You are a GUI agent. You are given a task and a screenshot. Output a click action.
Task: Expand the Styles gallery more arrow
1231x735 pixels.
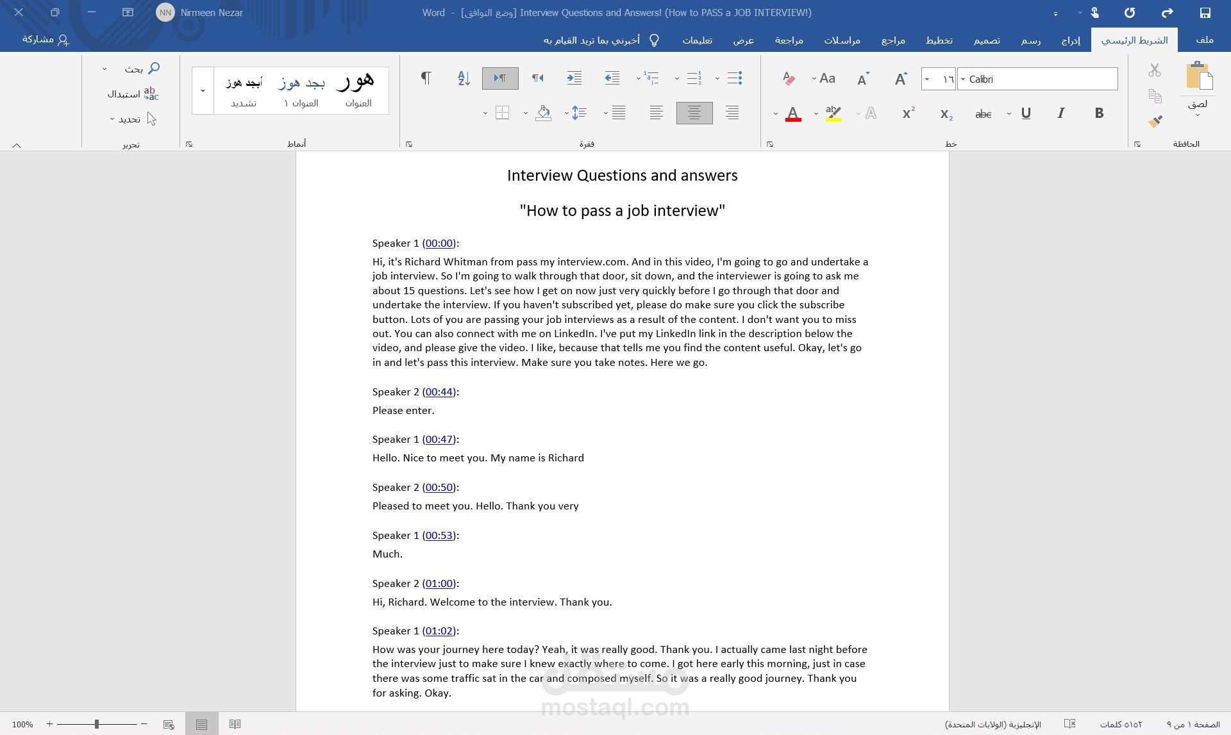pos(203,90)
